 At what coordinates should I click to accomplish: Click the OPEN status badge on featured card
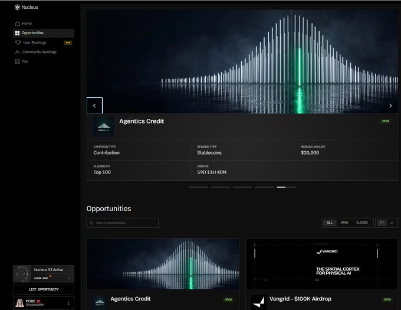point(386,121)
